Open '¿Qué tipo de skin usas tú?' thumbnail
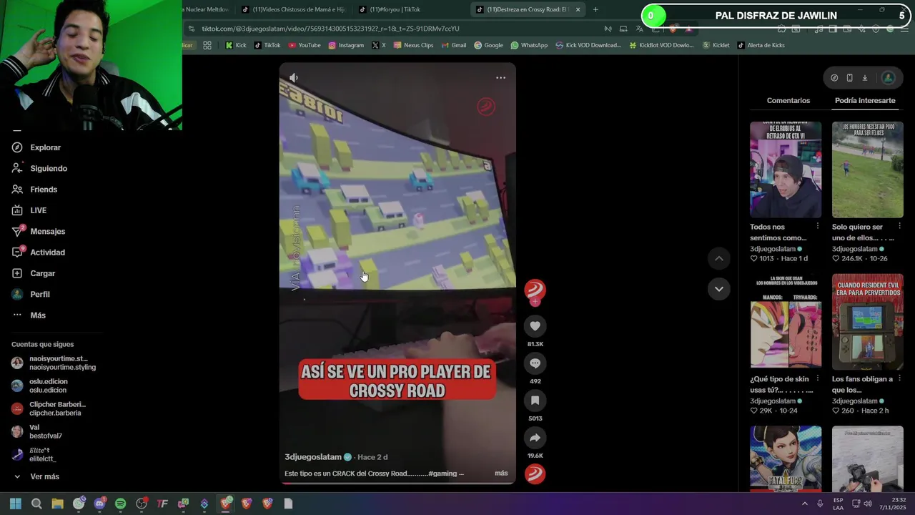Screen dimensions: 915x515 click(786, 321)
